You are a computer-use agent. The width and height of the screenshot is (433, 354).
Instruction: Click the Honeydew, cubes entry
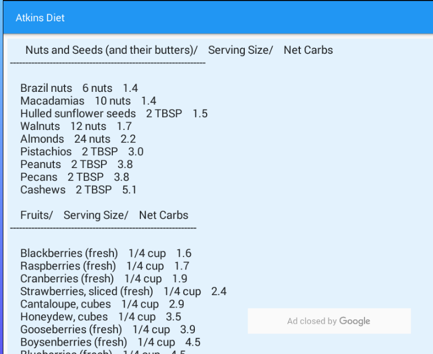[101, 316]
